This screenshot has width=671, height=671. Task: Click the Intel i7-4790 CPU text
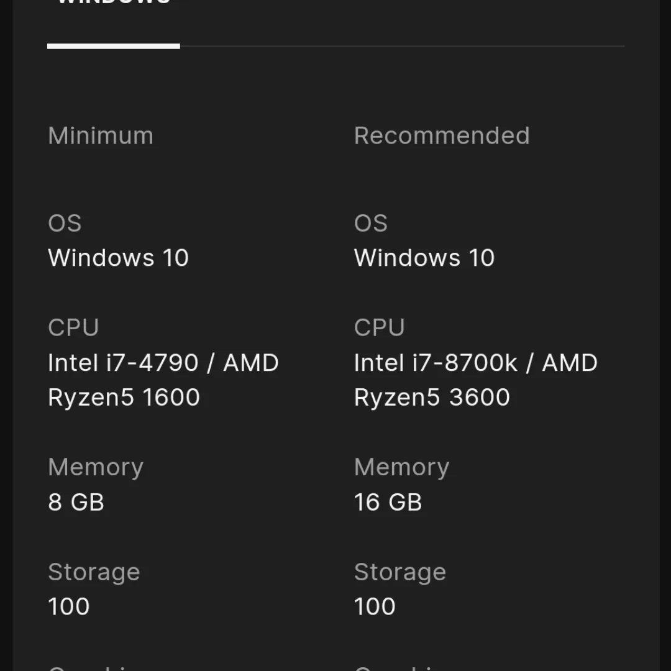(x=123, y=362)
